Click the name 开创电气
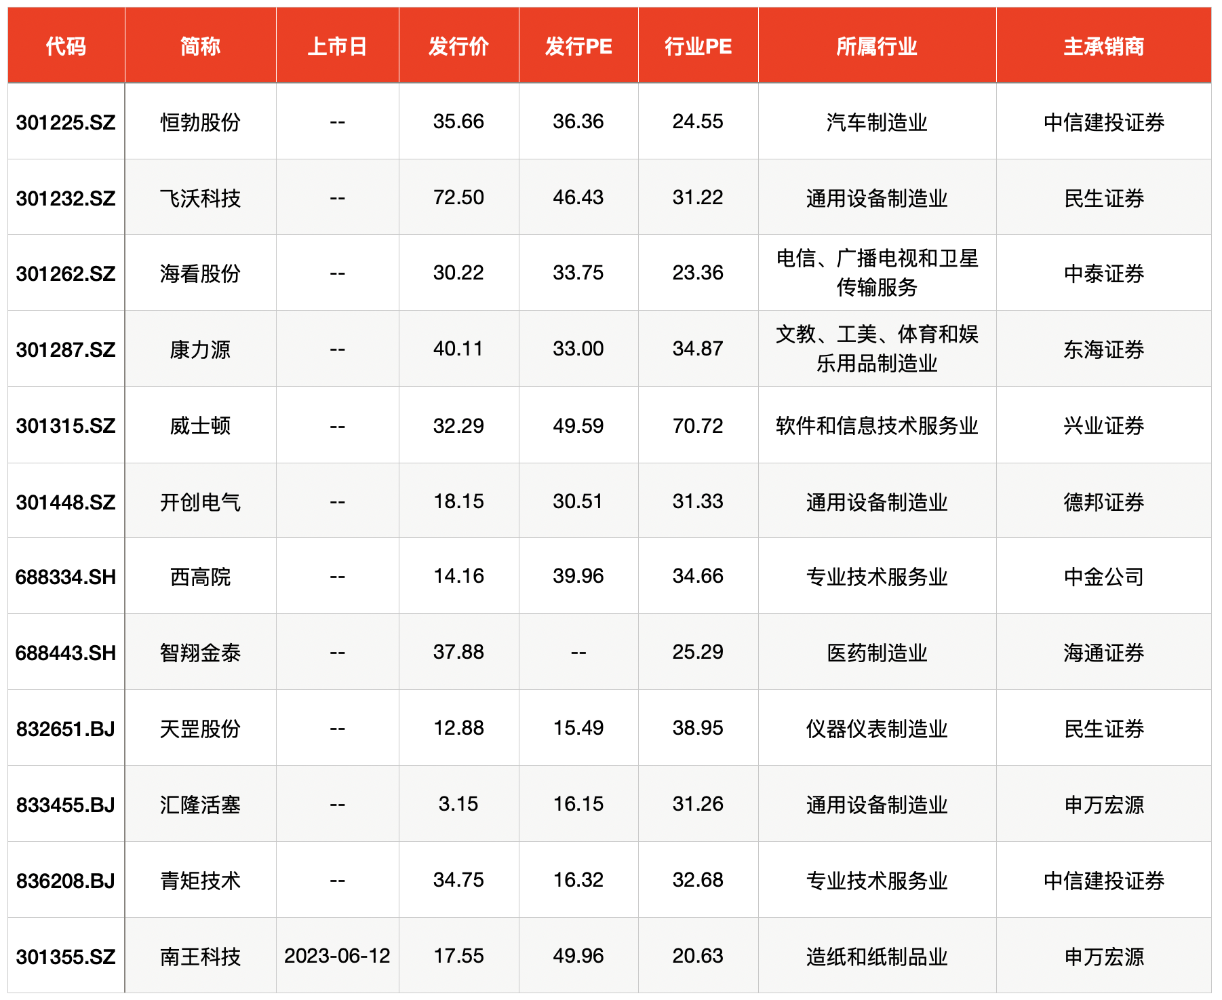Viewport: 1222px width, 1000px height. (x=200, y=502)
